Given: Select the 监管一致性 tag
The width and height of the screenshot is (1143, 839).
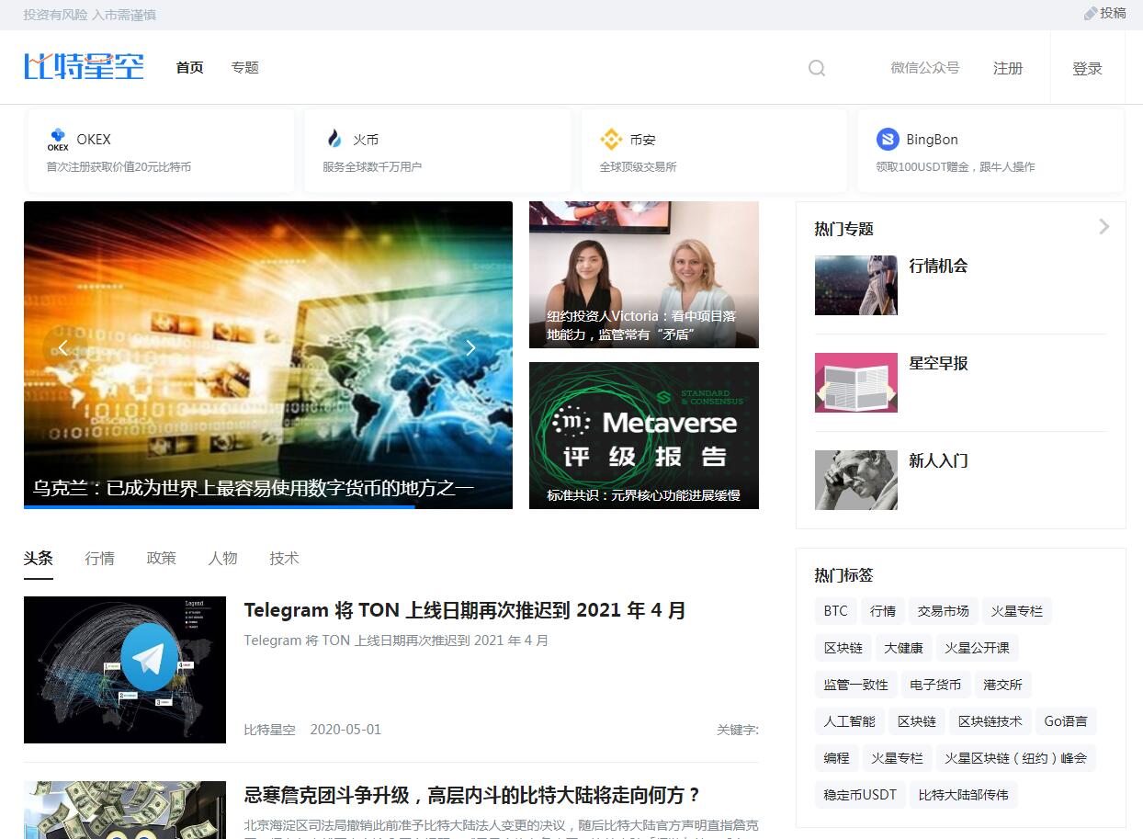Looking at the screenshot, I should 856,685.
